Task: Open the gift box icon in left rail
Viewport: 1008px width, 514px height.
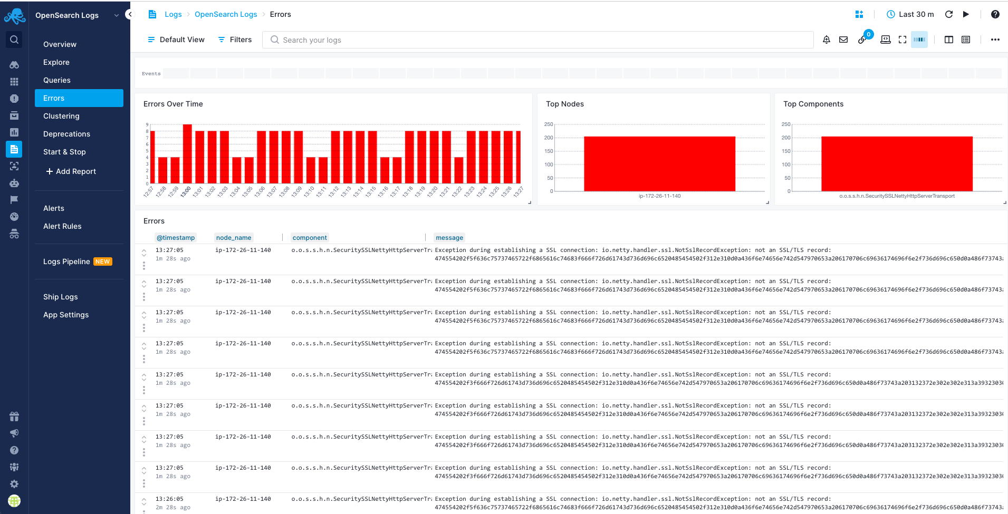Action: tap(14, 416)
